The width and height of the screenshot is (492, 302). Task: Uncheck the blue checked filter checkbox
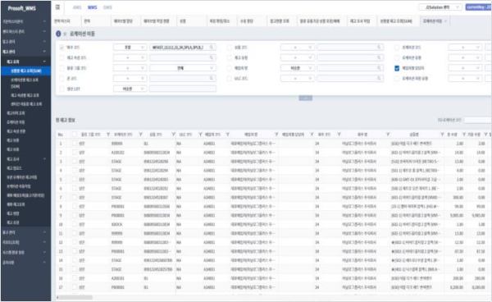click(x=397, y=68)
